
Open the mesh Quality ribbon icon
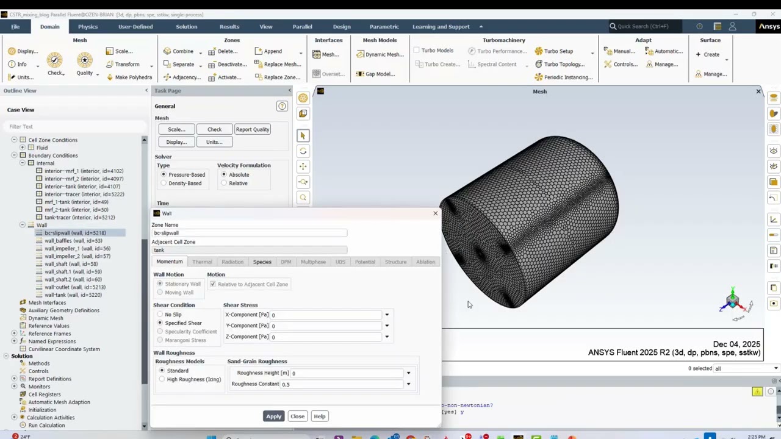coord(85,64)
